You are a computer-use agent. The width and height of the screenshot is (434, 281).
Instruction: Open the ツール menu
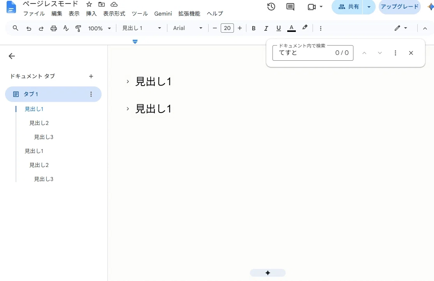tap(139, 14)
